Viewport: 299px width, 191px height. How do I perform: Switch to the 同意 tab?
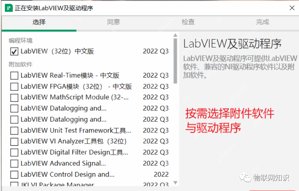[x=113, y=22]
